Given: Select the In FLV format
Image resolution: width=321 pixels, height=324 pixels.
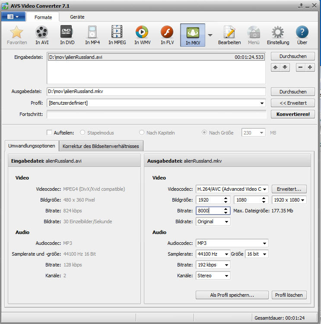Looking at the screenshot, I should pyautogui.click(x=167, y=35).
